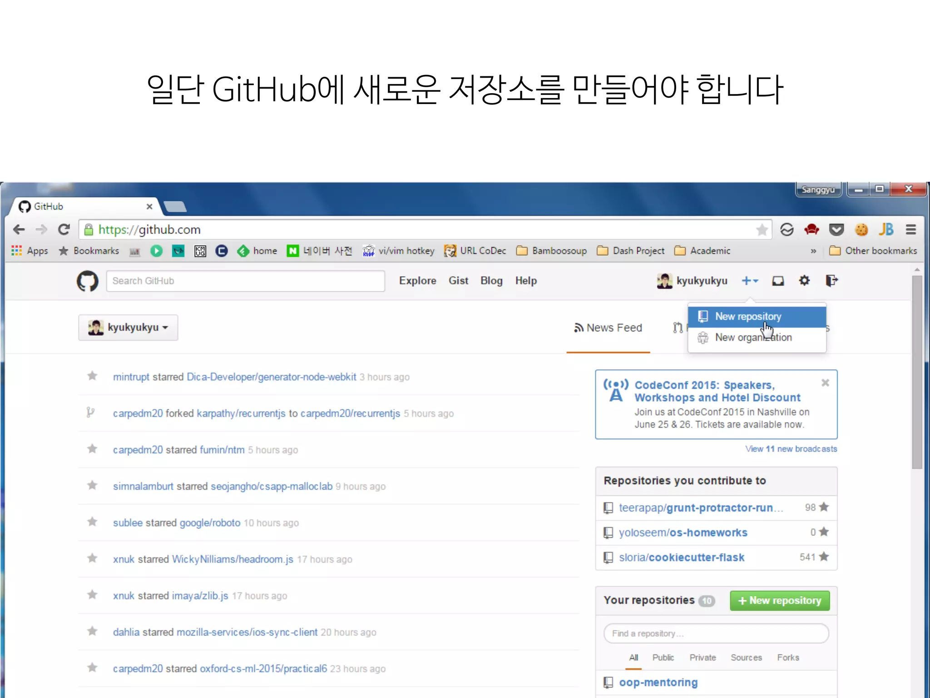This screenshot has width=930, height=698.
Task: Open Dica-Developer/generator-node-webkit link
Action: pos(271,377)
